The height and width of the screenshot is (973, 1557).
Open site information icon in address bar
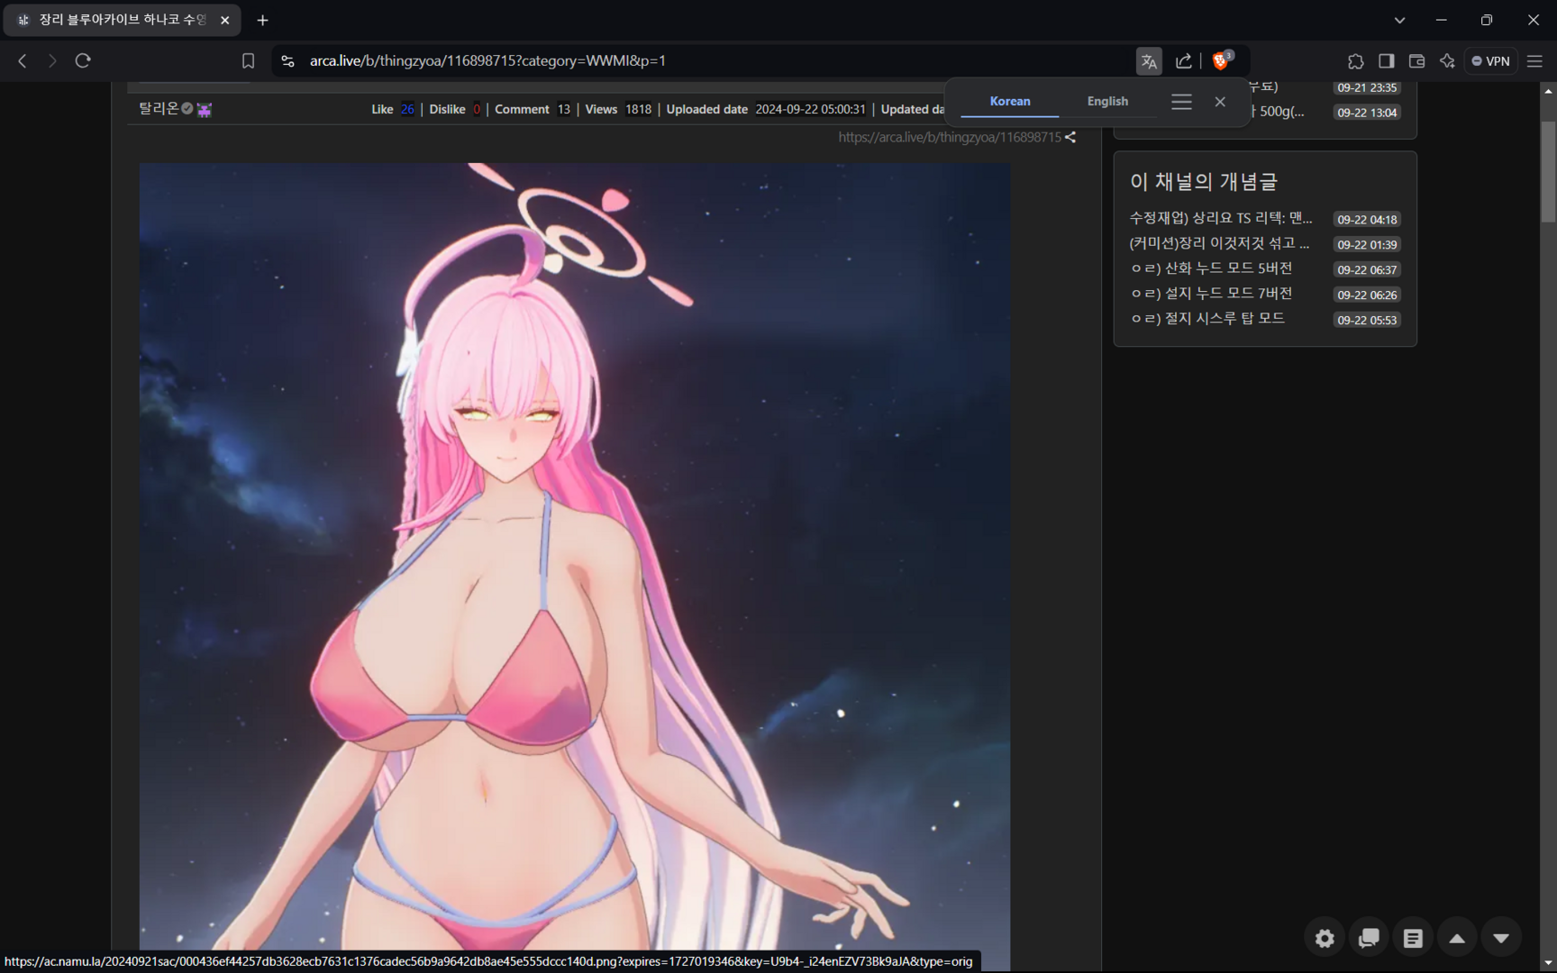pos(287,60)
